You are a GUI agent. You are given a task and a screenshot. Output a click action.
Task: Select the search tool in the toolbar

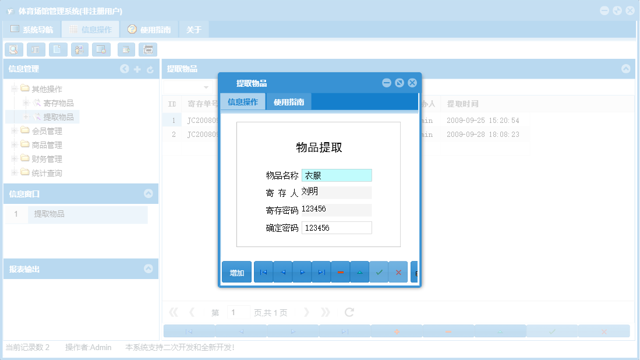pyautogui.click(x=14, y=50)
